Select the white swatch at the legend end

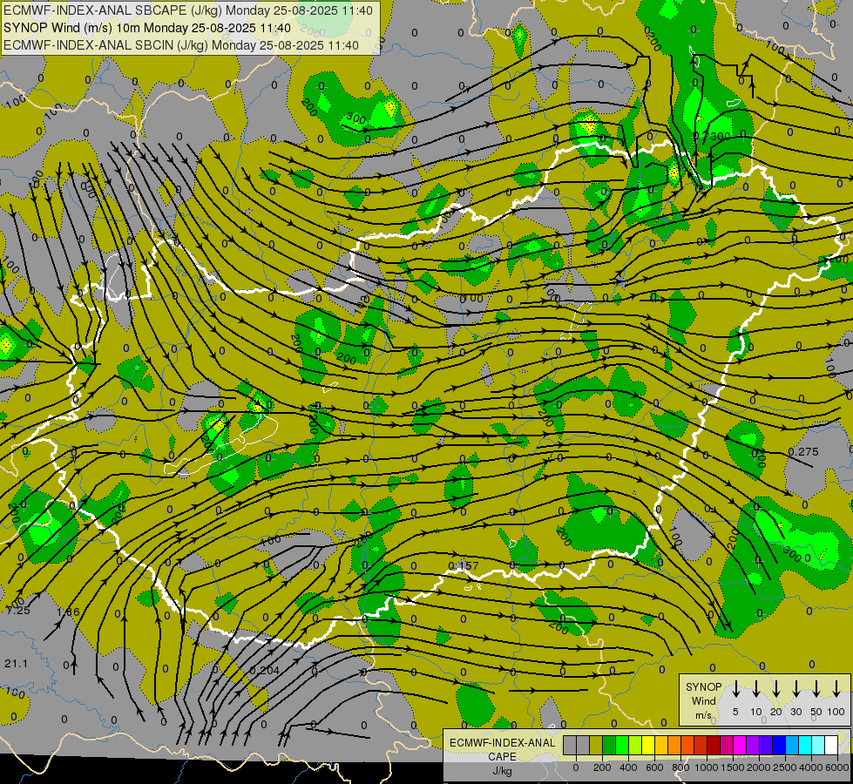[831, 745]
